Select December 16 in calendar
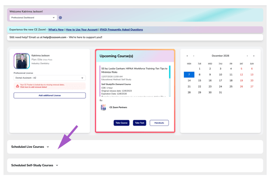Screen dimensions: 270x178 pyautogui.click(x=210, y=81)
